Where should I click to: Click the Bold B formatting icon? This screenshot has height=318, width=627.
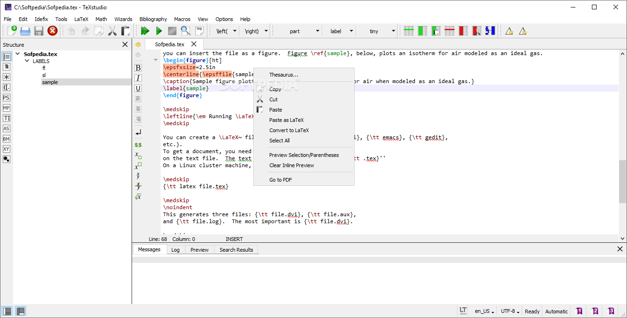(x=138, y=68)
